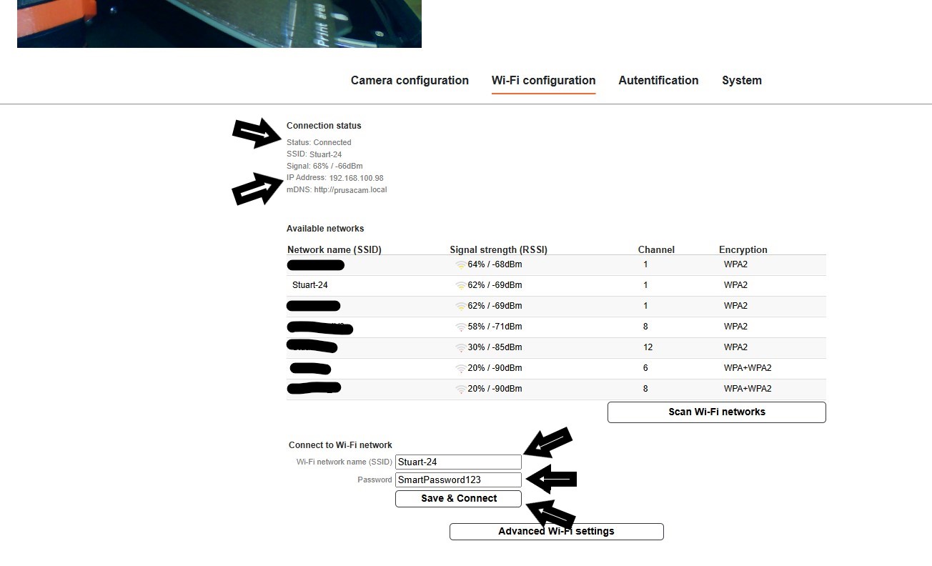Focus the Password input field

pos(458,480)
